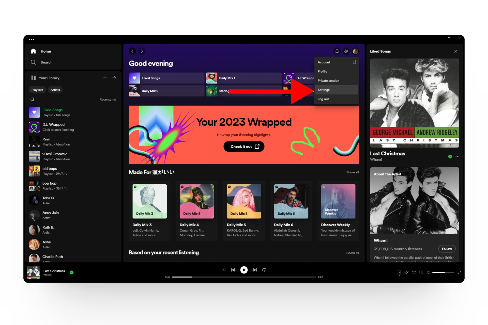Follow Wham! artist button
The image size is (488, 325).
pos(447,249)
